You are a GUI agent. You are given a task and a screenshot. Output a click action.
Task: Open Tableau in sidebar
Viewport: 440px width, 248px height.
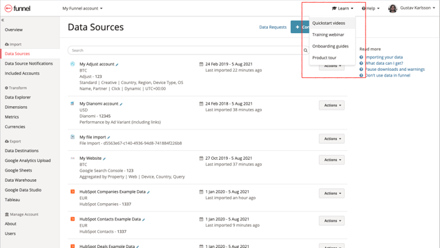12,200
